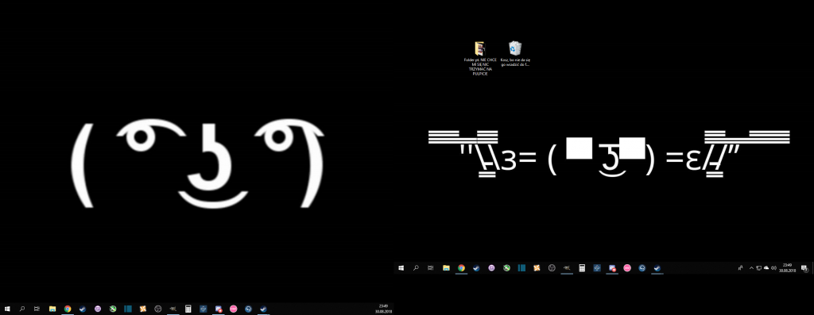The image size is (814, 315).
Task: Open green round app on left monitor taskbar
Action: pos(113,309)
